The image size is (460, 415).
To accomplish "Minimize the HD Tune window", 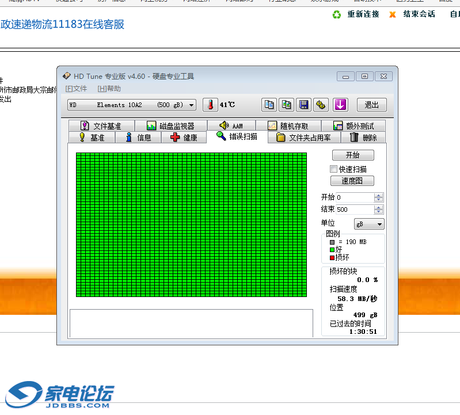I will click(345, 77).
